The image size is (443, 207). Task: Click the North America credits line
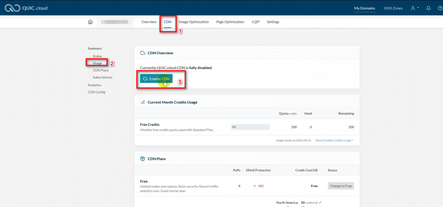pyautogui.click(x=299, y=203)
